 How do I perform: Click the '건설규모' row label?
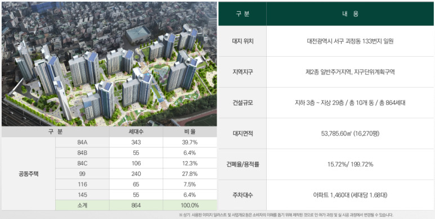[x=243, y=103]
